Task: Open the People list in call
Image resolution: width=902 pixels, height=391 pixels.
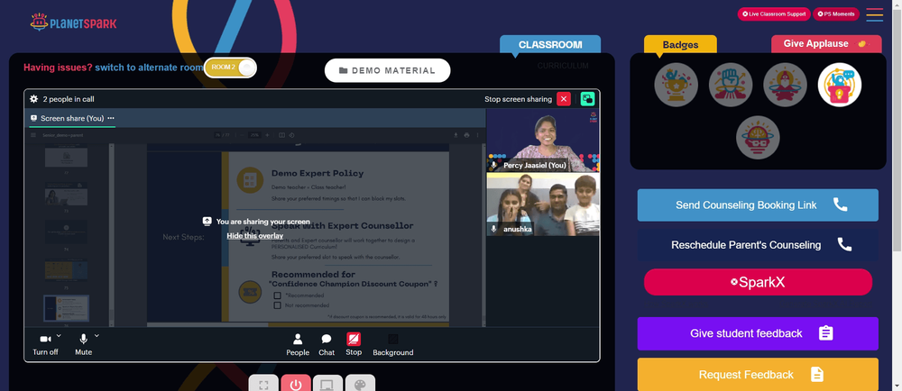Action: [x=298, y=345]
